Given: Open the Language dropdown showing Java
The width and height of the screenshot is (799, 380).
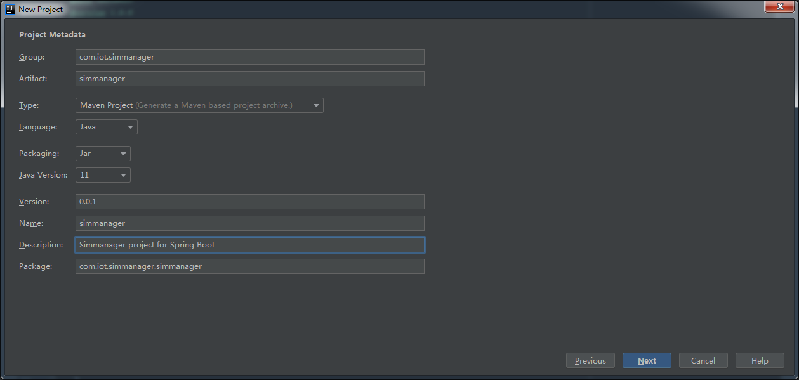Looking at the screenshot, I should 107,127.
